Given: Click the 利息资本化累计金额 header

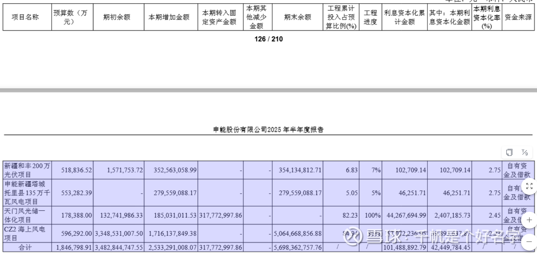Looking at the screenshot, I should pos(404,17).
